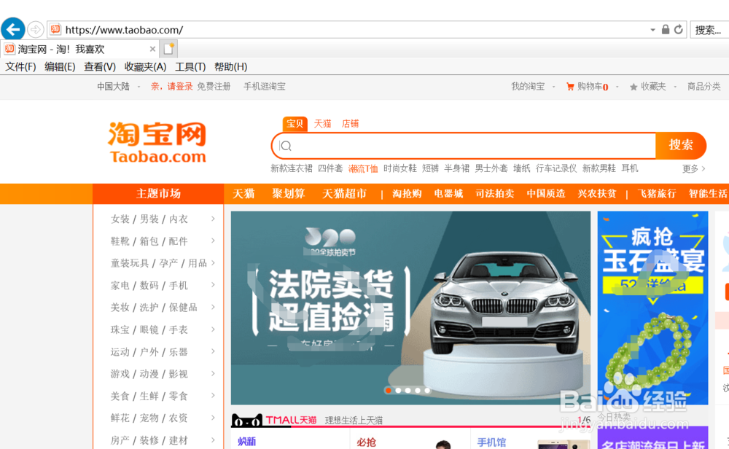
Task: Click the 游戏 category link
Action: tap(120, 374)
